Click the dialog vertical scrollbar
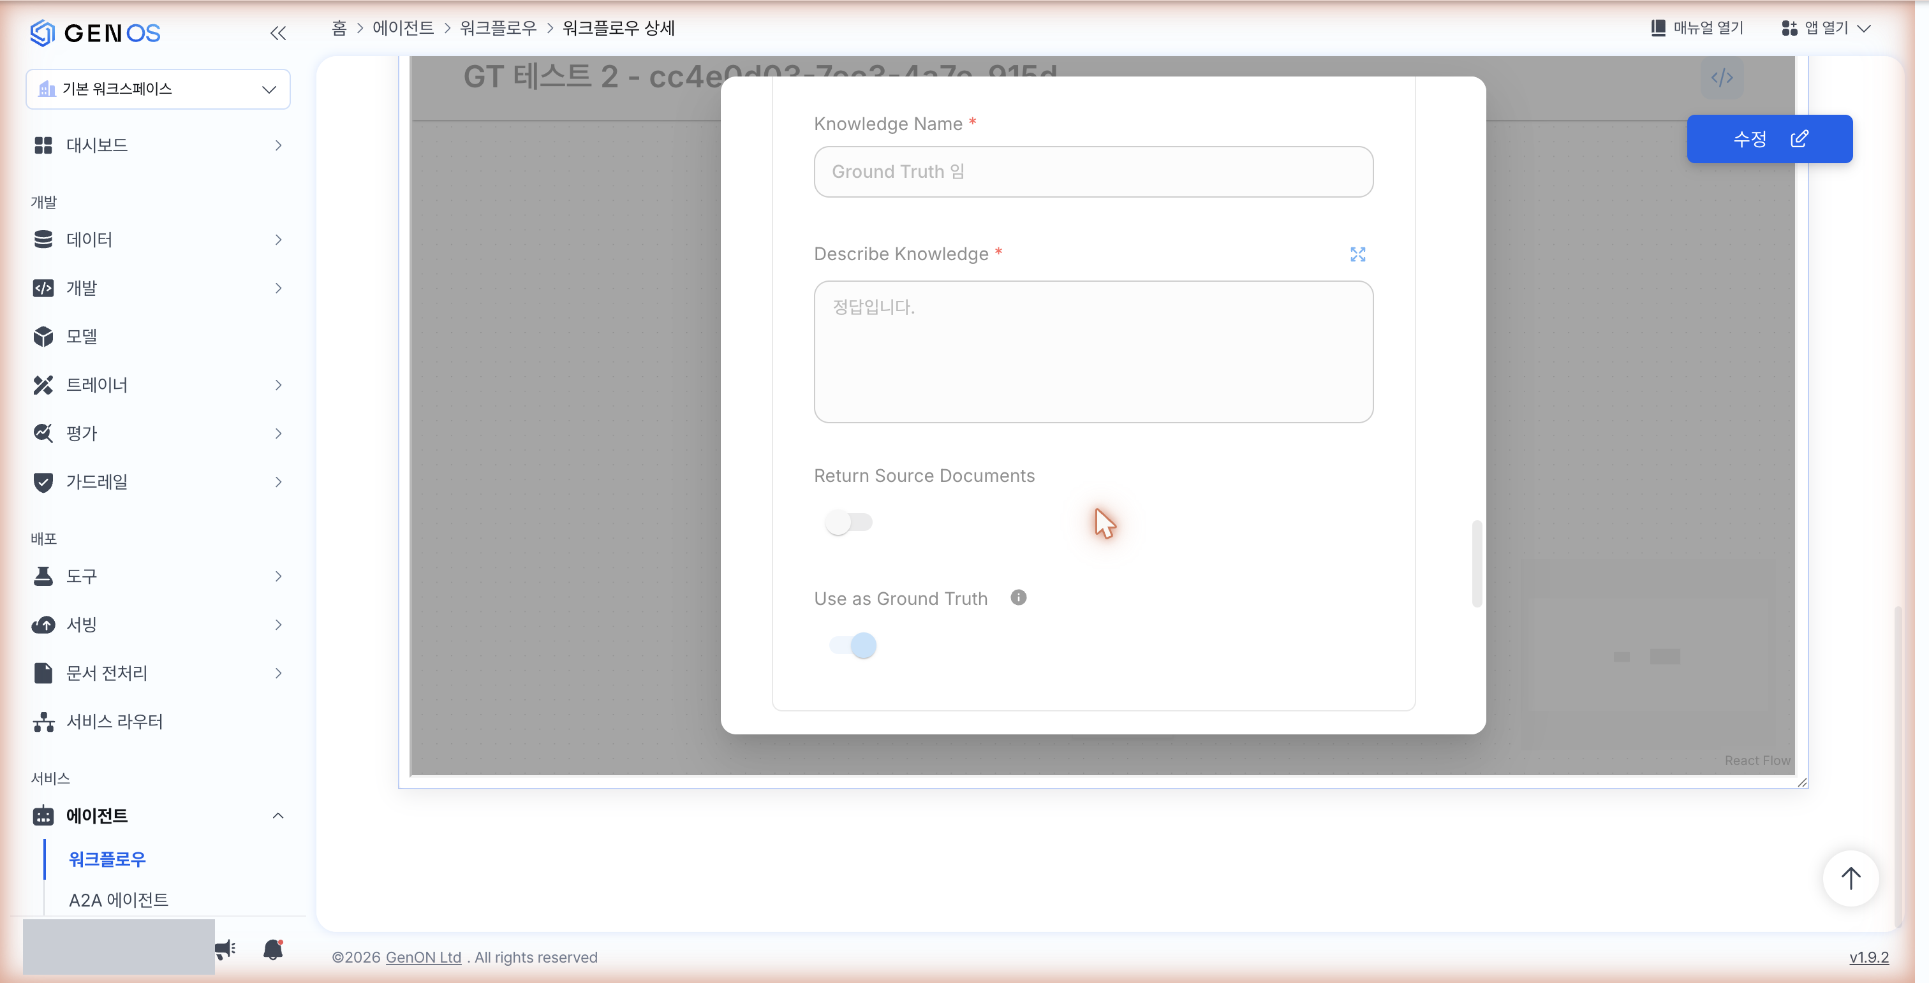This screenshot has height=983, width=1929. [1477, 564]
